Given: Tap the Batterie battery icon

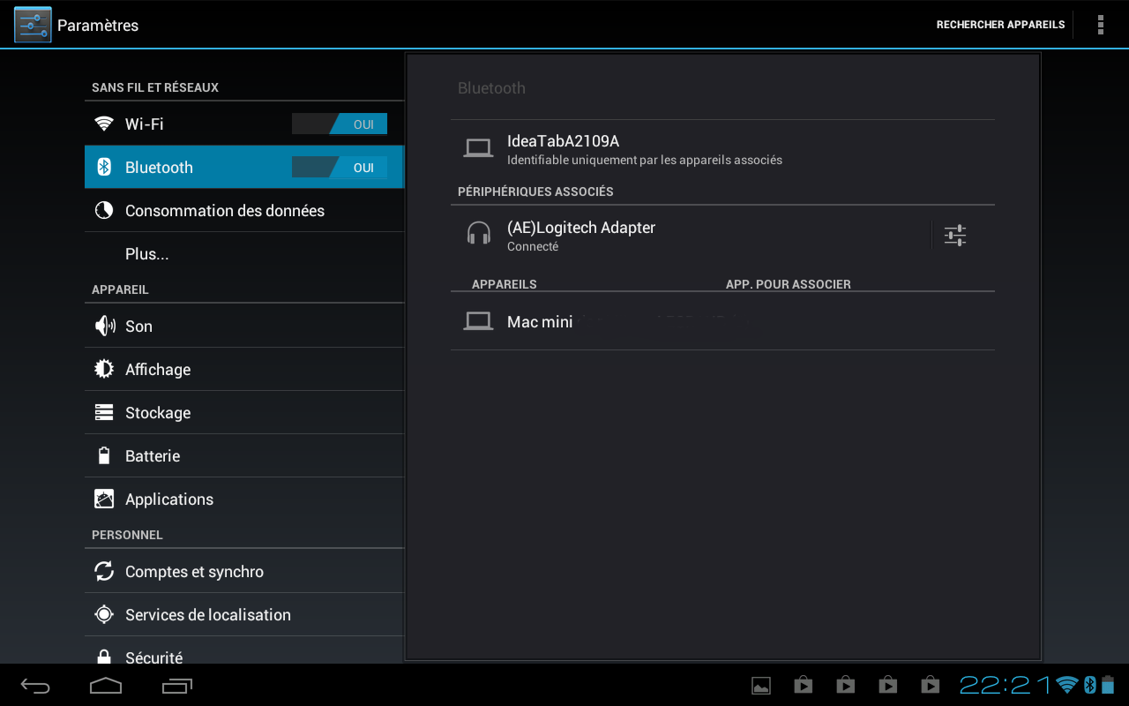Looking at the screenshot, I should tap(104, 455).
